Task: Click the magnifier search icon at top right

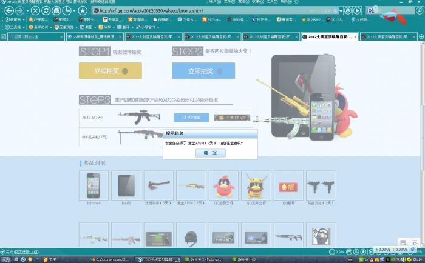Action: (x=420, y=11)
